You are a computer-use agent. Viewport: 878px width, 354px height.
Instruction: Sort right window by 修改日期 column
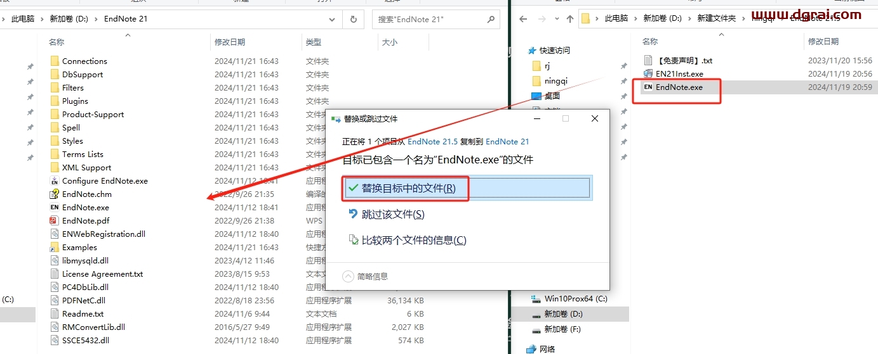point(823,42)
